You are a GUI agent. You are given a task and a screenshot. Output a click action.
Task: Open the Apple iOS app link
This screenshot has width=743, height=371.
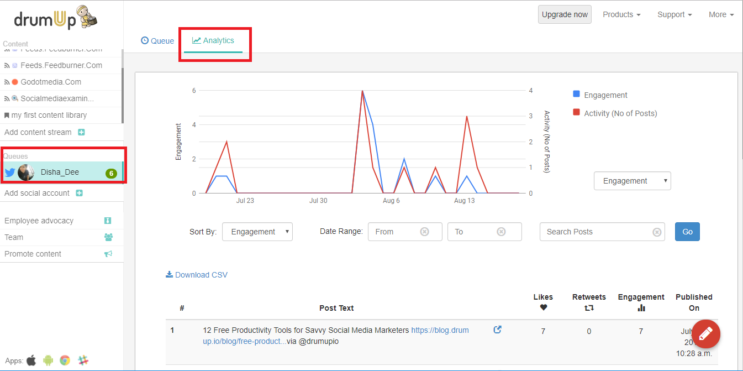[x=31, y=360]
